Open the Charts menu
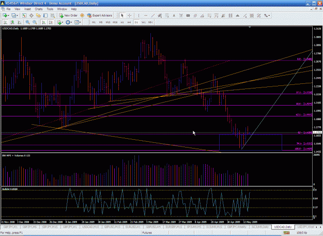Image resolution: width=323 pixels, height=236 pixels. click(x=39, y=9)
